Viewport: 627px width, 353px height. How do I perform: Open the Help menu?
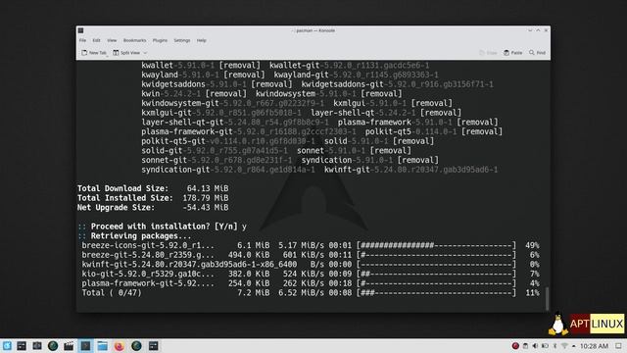pos(201,40)
